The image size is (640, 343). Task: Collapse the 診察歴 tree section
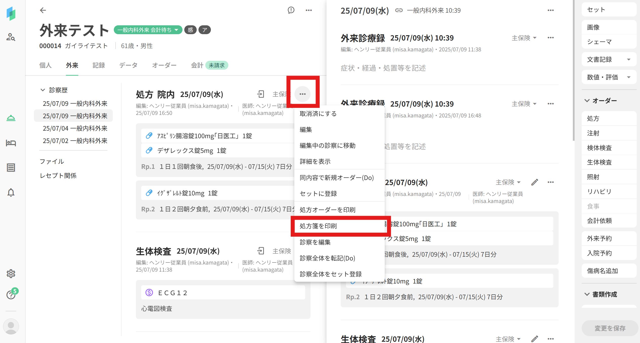click(43, 90)
